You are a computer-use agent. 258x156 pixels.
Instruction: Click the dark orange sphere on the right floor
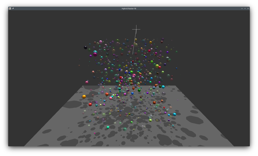pos(154,103)
